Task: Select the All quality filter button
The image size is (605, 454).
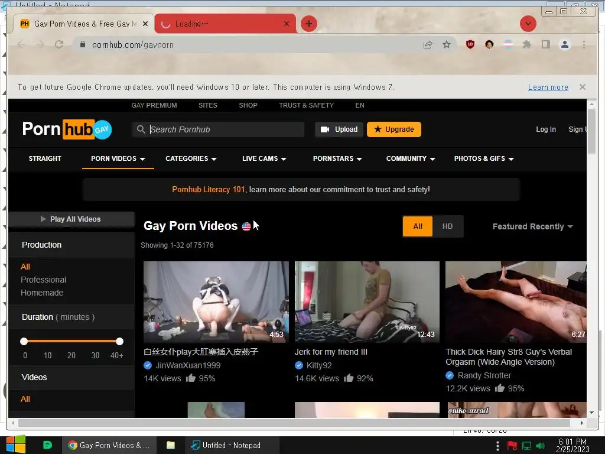Action: (x=418, y=226)
